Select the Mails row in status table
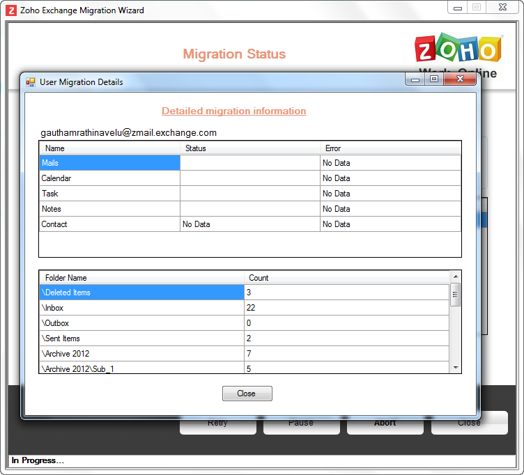 coord(109,163)
